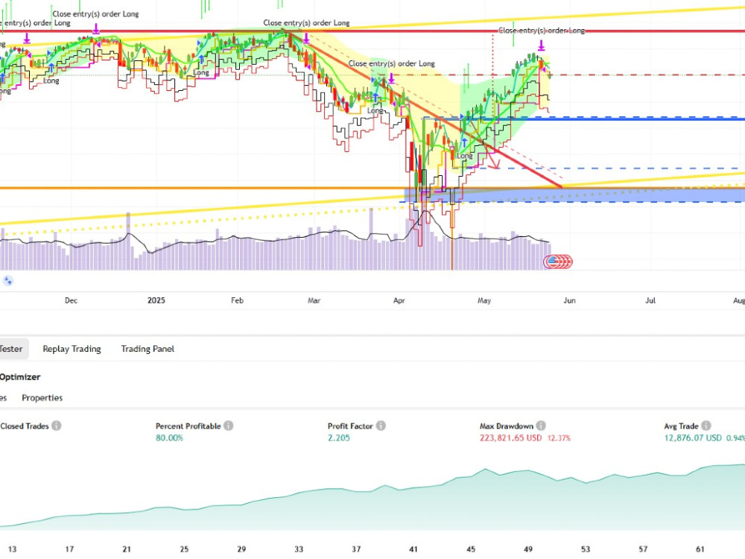The height and width of the screenshot is (559, 745).
Task: Click trade number 25 on equity axis
Action: click(x=184, y=549)
